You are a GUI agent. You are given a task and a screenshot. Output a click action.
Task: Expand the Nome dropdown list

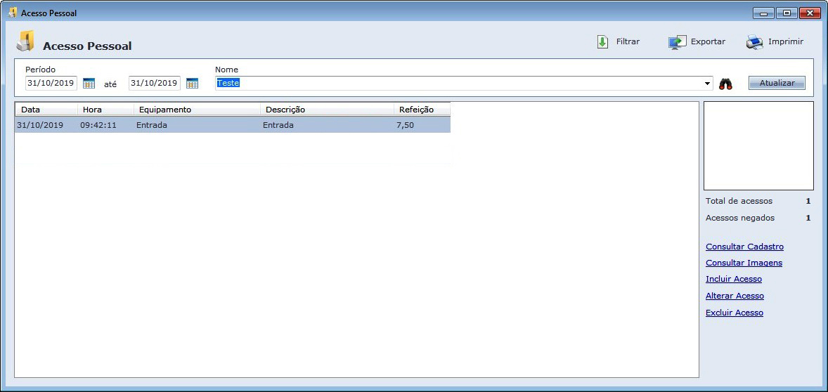[x=707, y=84]
